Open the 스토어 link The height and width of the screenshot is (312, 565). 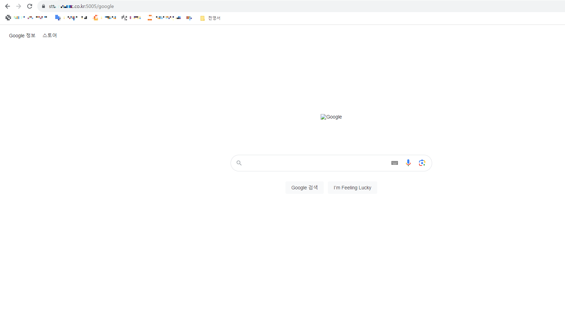coord(50,36)
